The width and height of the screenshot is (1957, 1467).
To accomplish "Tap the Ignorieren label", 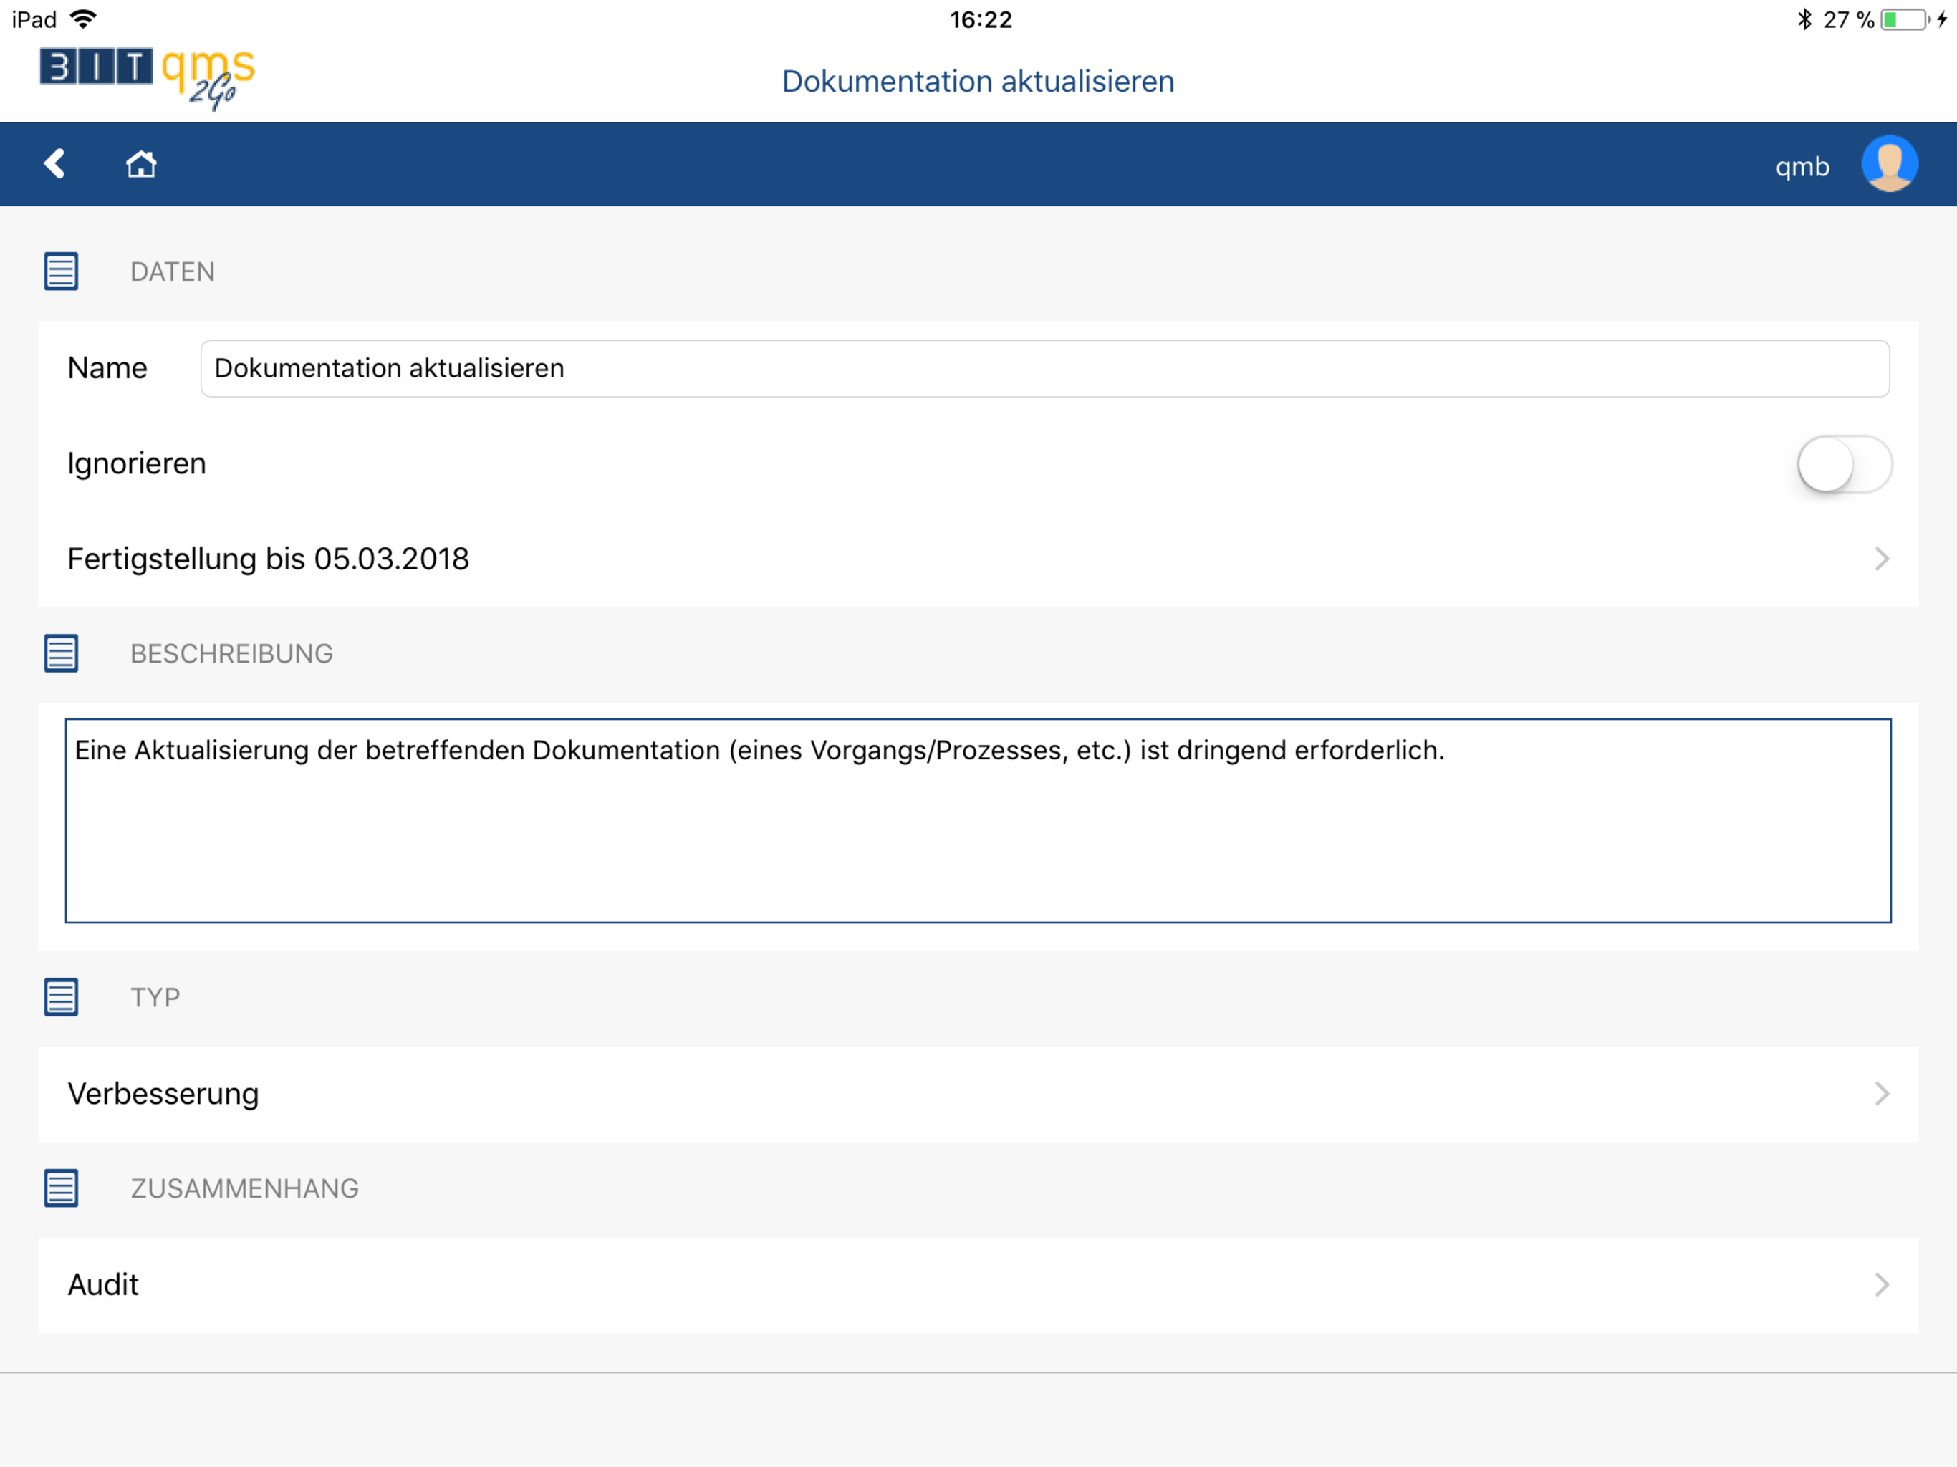I will (136, 463).
